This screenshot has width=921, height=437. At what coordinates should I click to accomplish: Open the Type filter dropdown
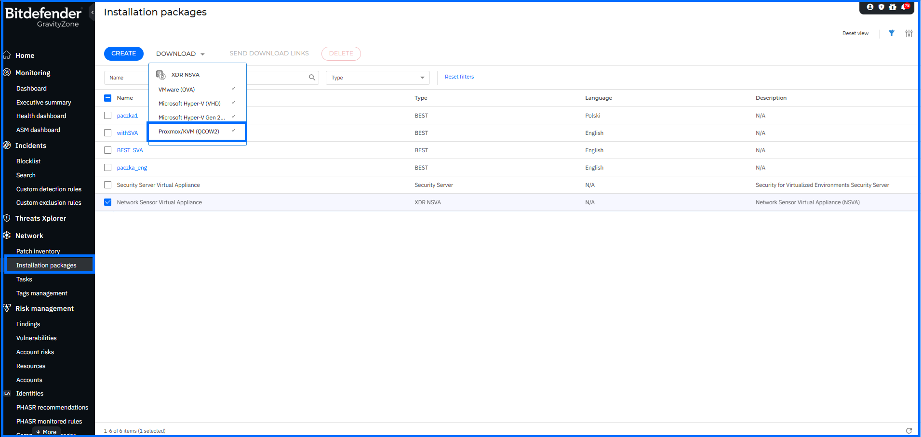[378, 78]
